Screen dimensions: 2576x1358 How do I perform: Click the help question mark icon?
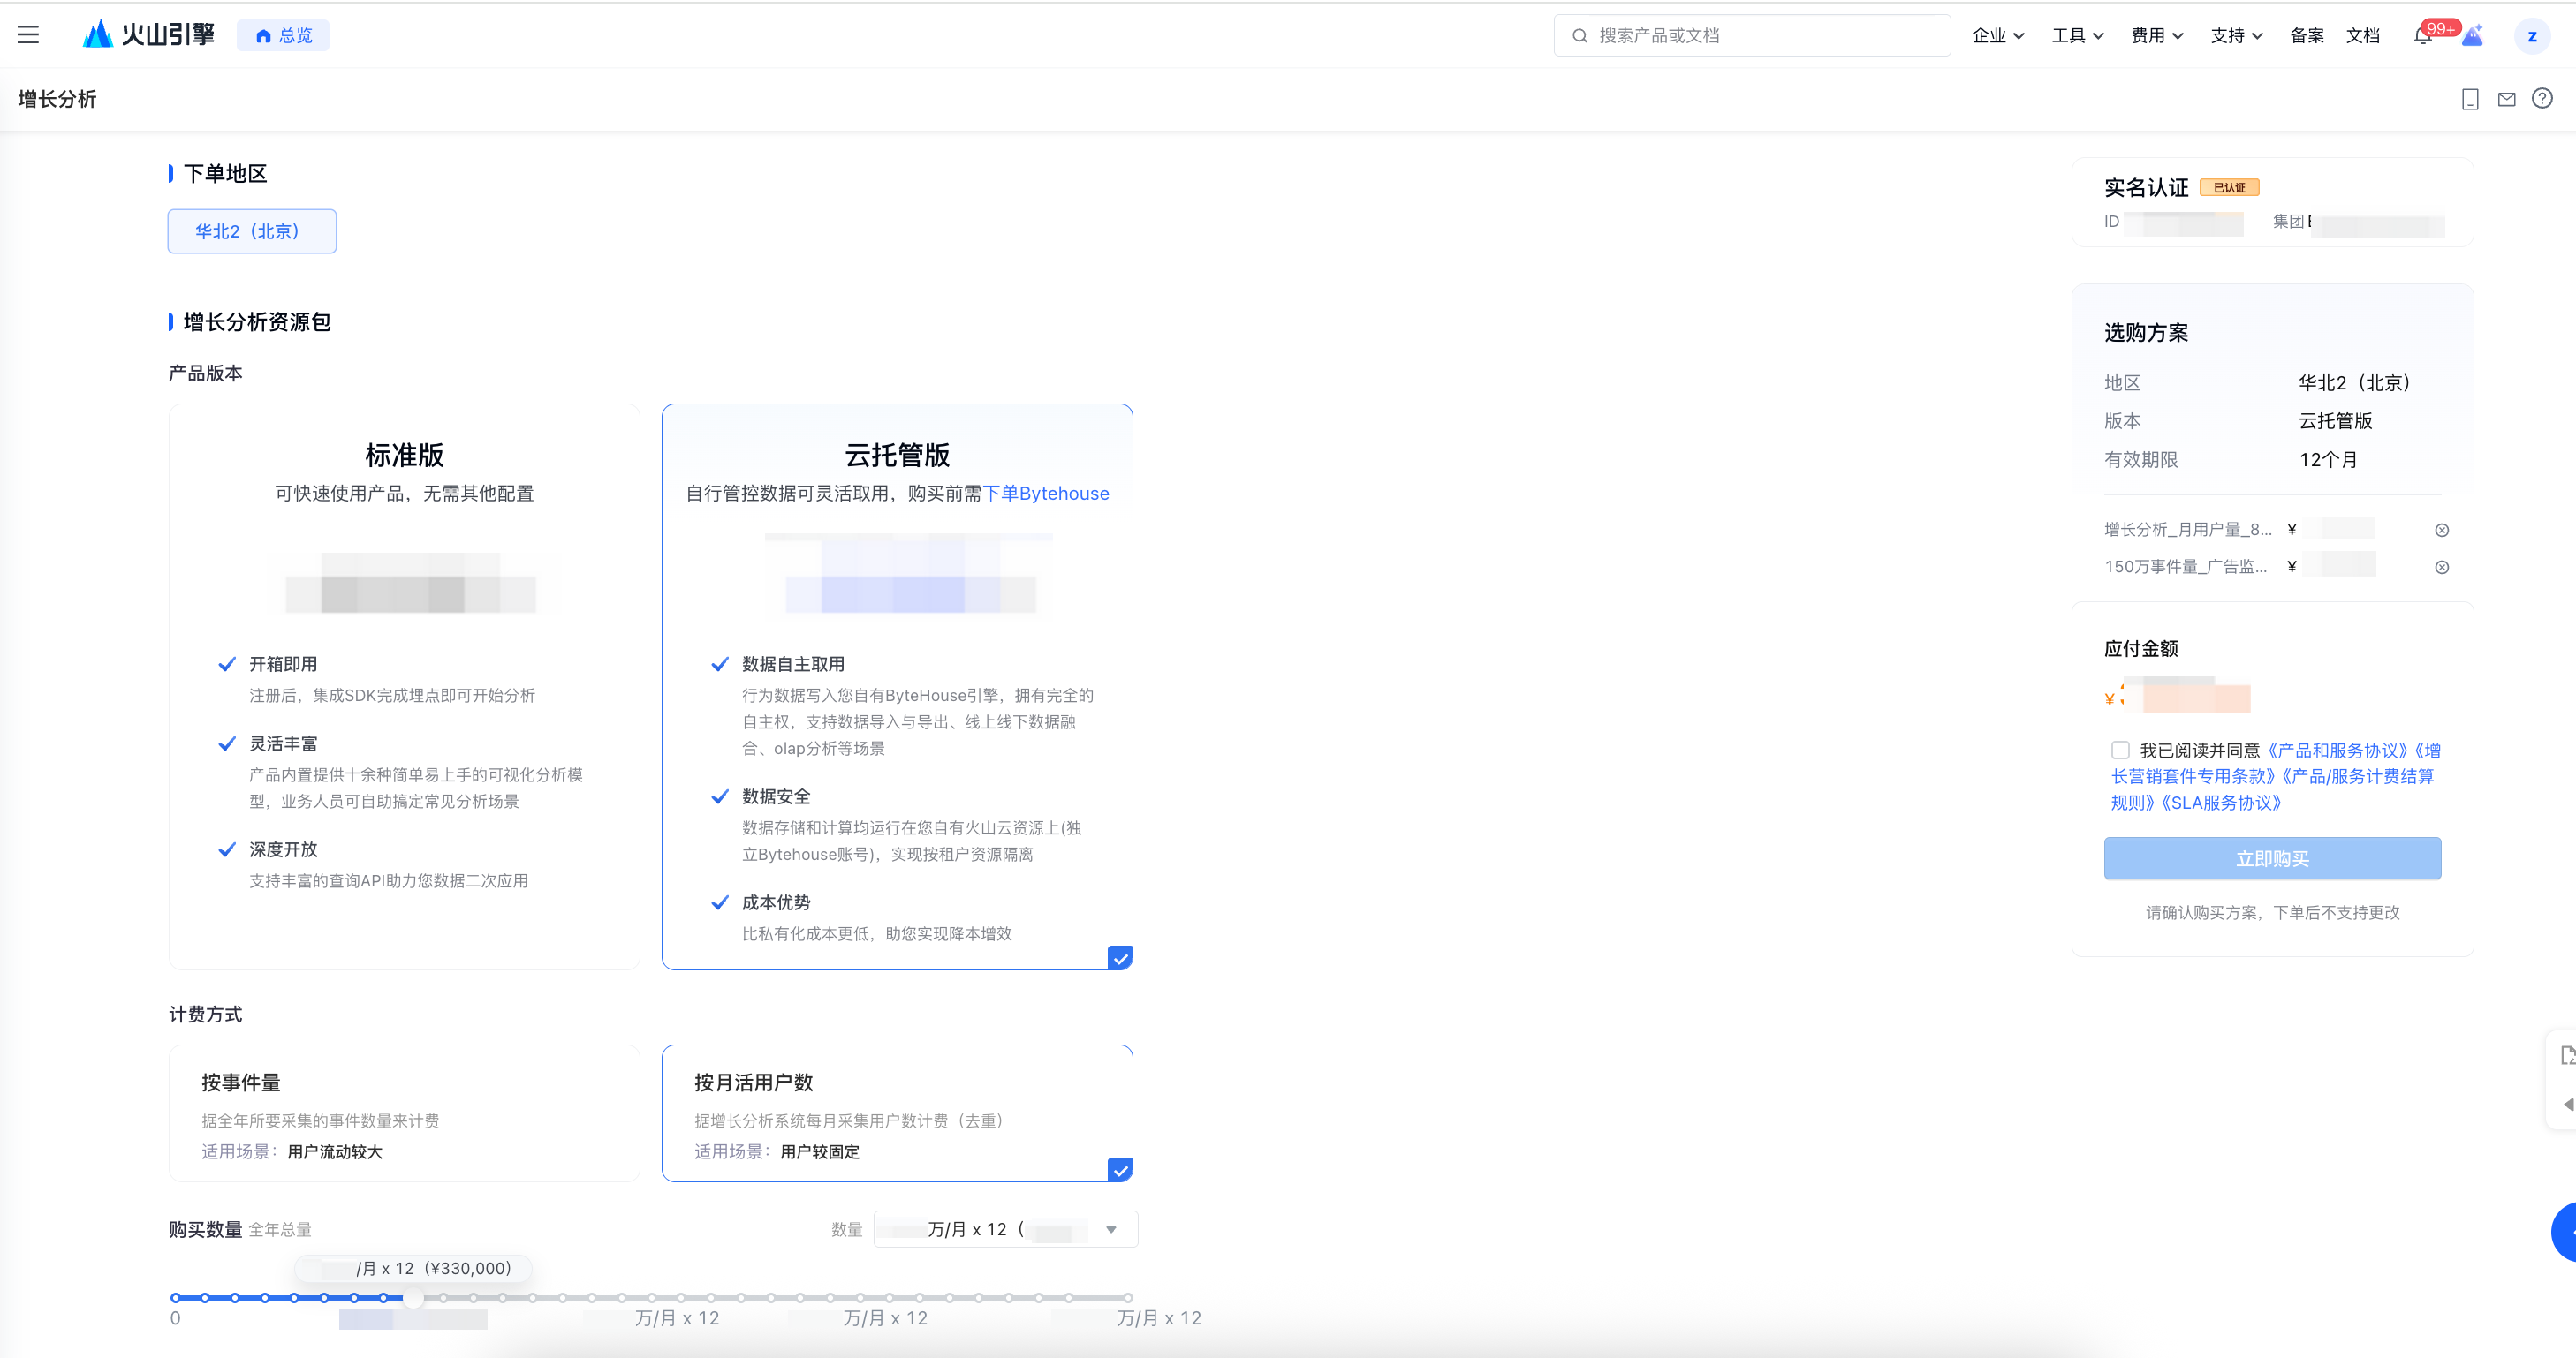point(2542,98)
